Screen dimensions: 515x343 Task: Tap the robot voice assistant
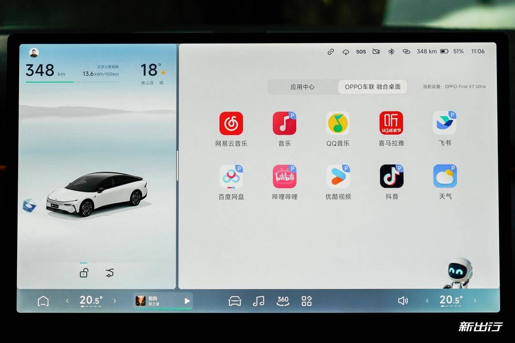click(459, 273)
